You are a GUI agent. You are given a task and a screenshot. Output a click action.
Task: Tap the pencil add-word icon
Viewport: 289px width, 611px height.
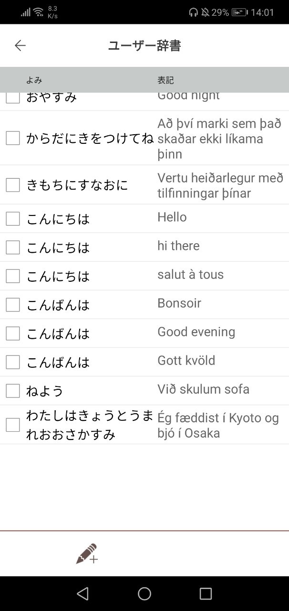pyautogui.click(x=87, y=554)
